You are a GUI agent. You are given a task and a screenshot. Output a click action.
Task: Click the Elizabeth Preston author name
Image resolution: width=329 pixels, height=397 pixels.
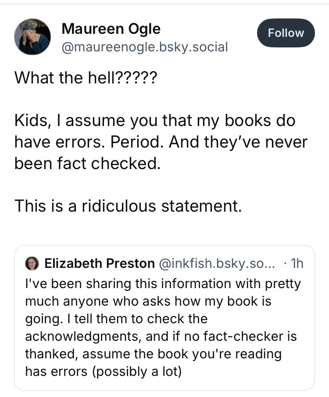[x=100, y=263]
